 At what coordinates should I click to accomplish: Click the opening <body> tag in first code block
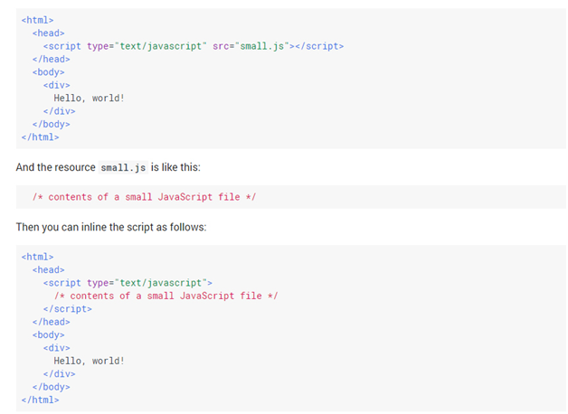click(x=51, y=71)
